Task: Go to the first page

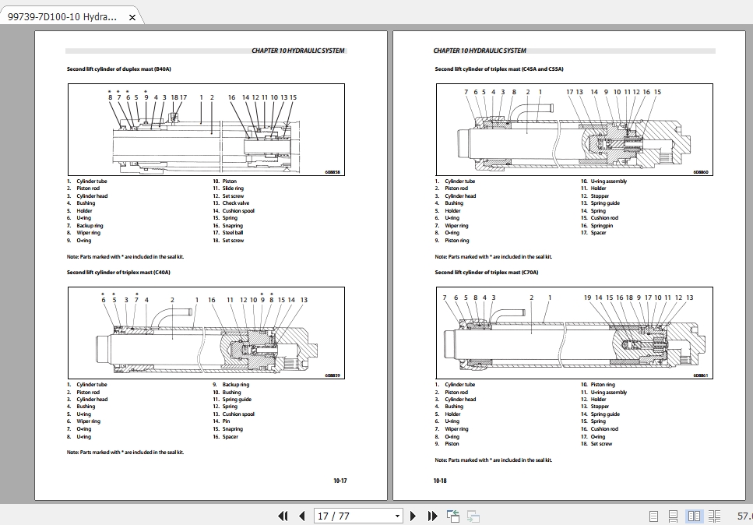Action: 282,516
